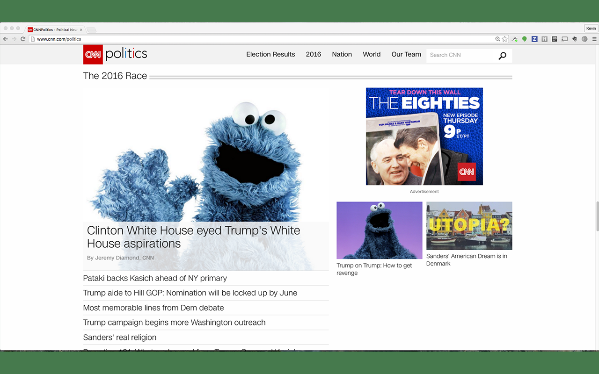Open the JB JetBrains extension icon
The width and height of the screenshot is (599, 374).
click(555, 39)
